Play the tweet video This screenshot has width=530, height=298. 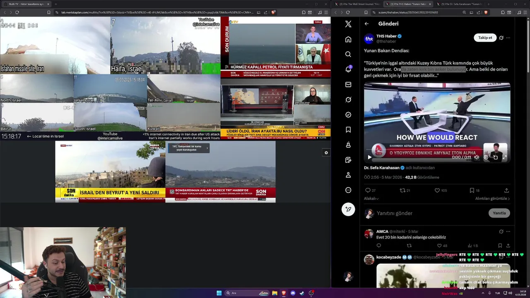click(369, 157)
